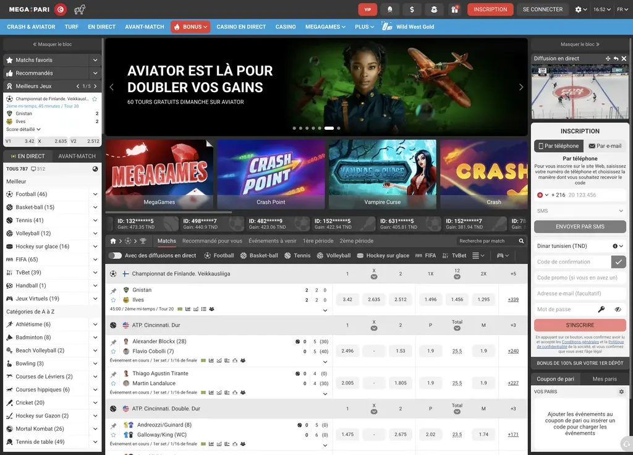The width and height of the screenshot is (633, 455).
Task: Show next banner slide arrow
Action: [520, 87]
